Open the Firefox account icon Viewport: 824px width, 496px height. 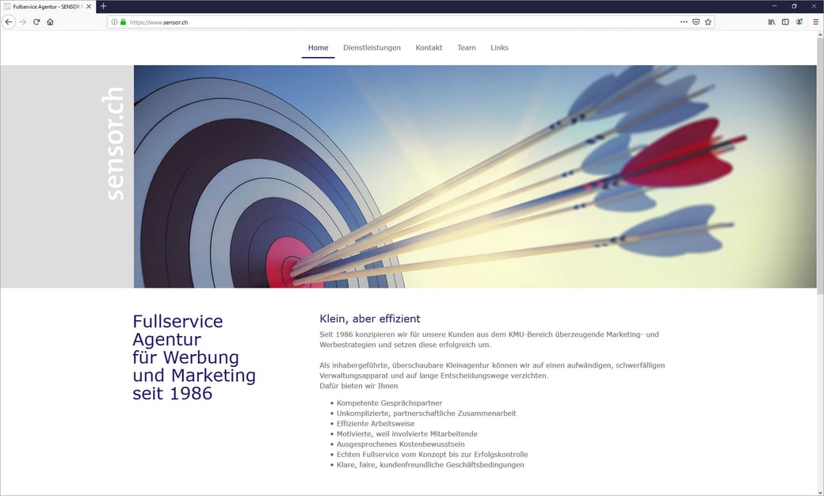[799, 22]
